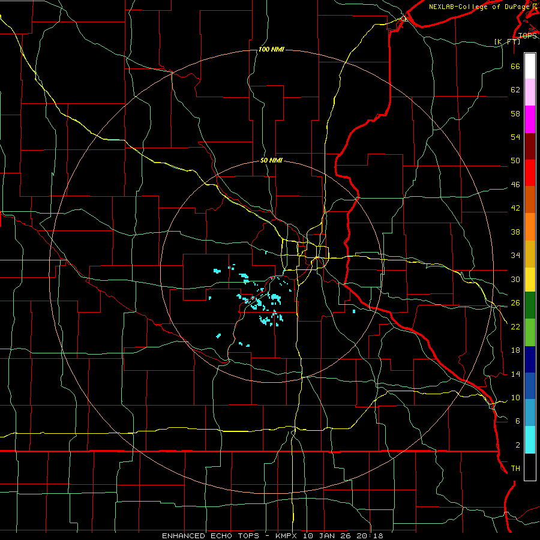540x540 pixels.
Task: Click the black TH swatch in legend
Action: [530, 466]
